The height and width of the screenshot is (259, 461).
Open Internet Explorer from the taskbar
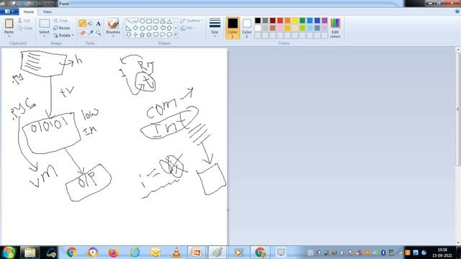pos(135,253)
